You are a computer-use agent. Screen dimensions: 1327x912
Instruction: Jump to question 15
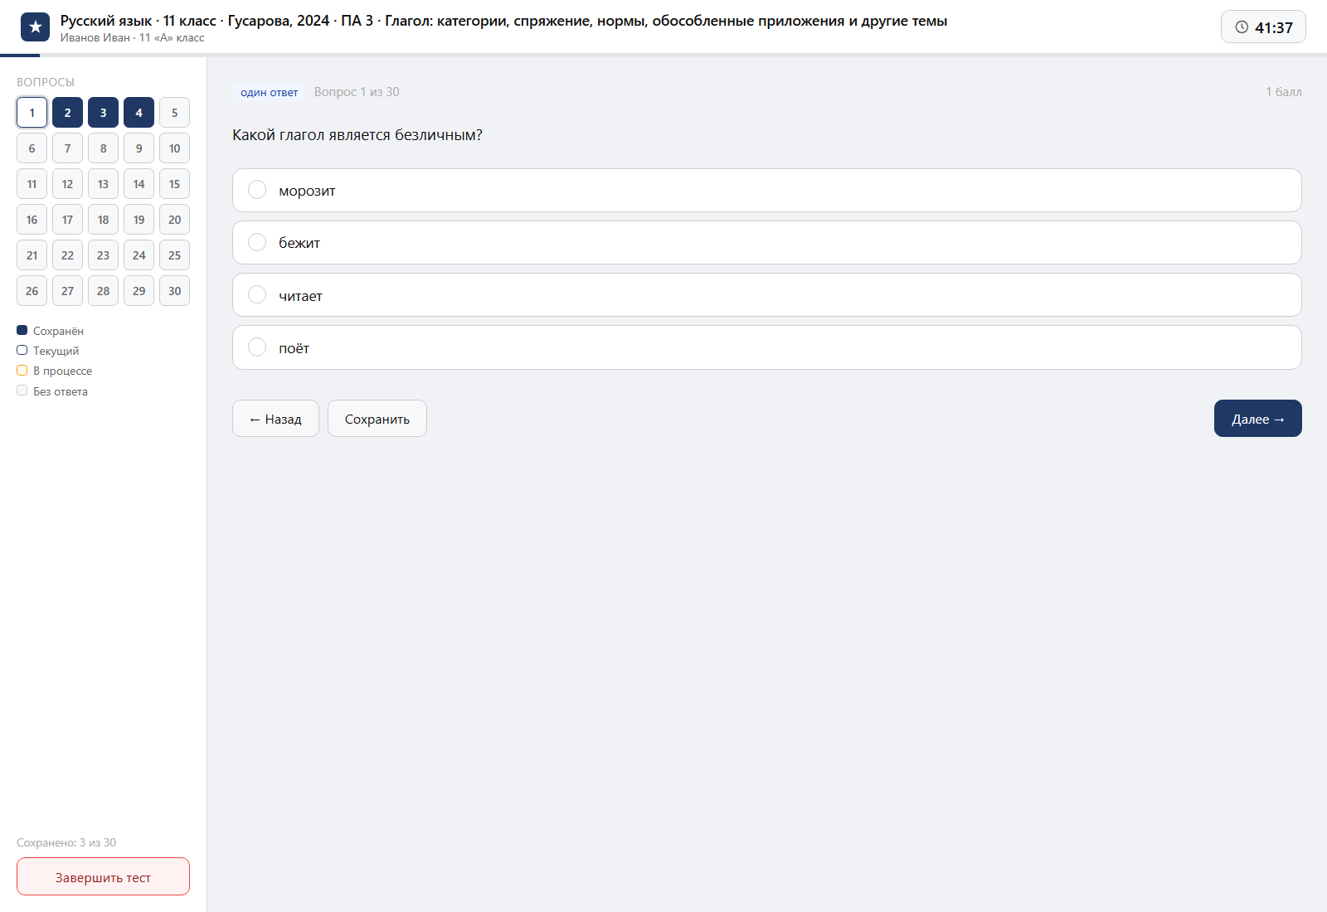point(174,184)
